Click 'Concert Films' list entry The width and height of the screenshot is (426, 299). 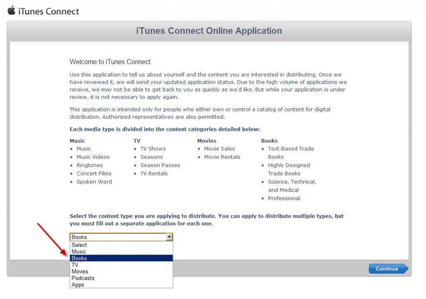click(94, 173)
